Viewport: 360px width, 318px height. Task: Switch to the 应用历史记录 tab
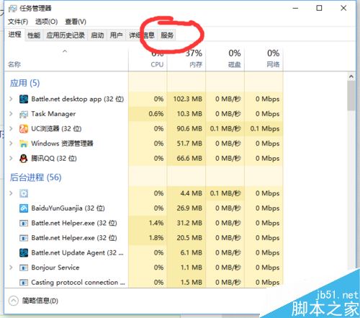pyautogui.click(x=66, y=35)
